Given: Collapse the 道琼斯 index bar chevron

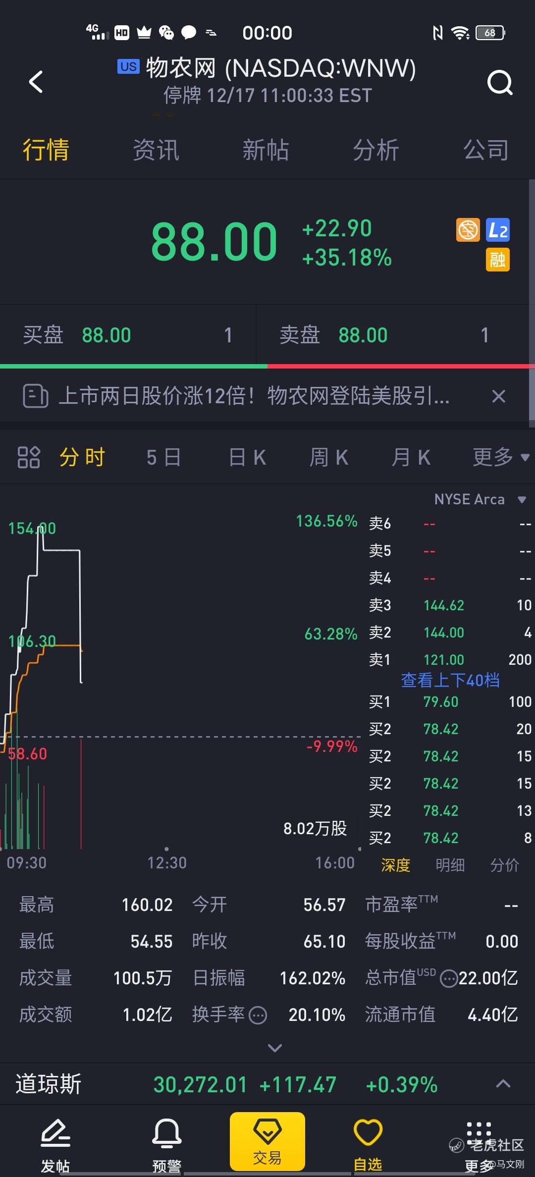Looking at the screenshot, I should pyautogui.click(x=503, y=1083).
